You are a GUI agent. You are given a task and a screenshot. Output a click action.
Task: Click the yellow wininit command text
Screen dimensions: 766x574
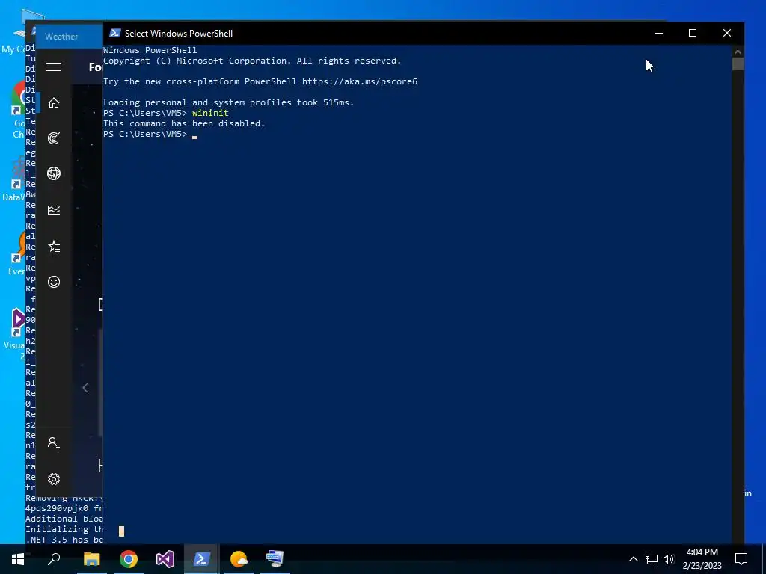(x=210, y=113)
